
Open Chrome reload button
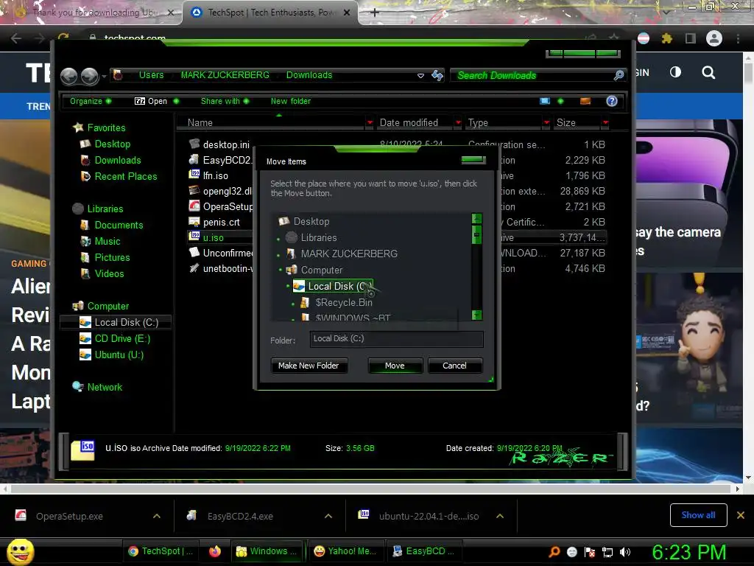(63, 38)
